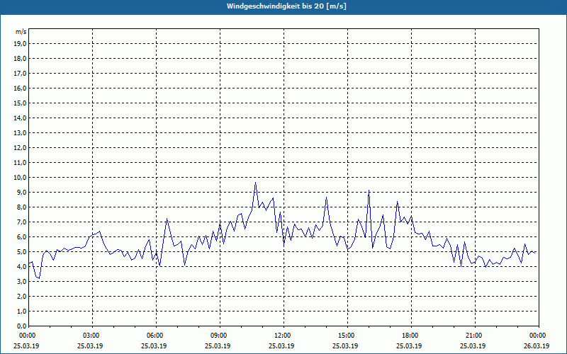Click the 9,0 y-axis label
This screenshot has height=354, width=567.
(x=22, y=192)
